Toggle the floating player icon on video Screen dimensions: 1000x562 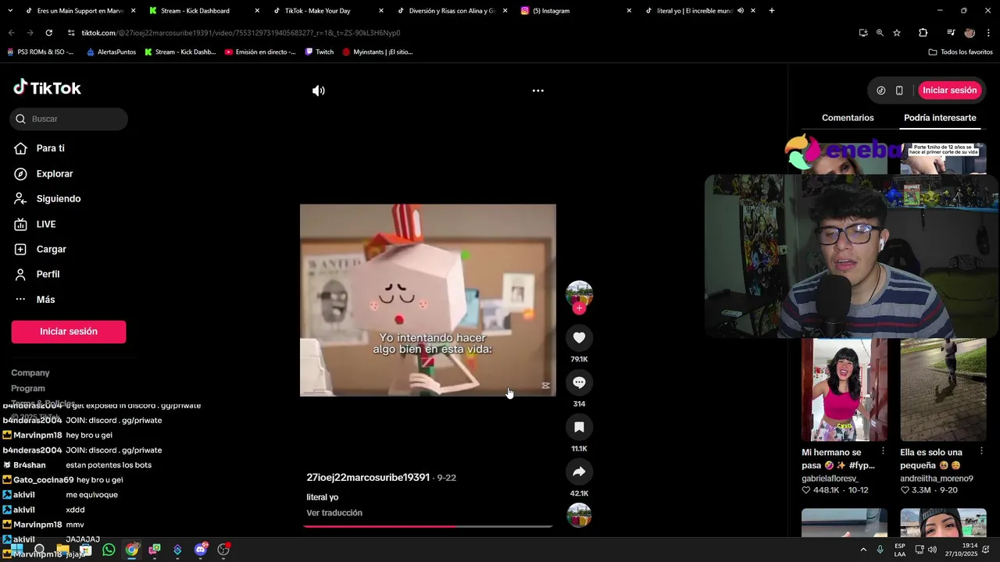(545, 386)
